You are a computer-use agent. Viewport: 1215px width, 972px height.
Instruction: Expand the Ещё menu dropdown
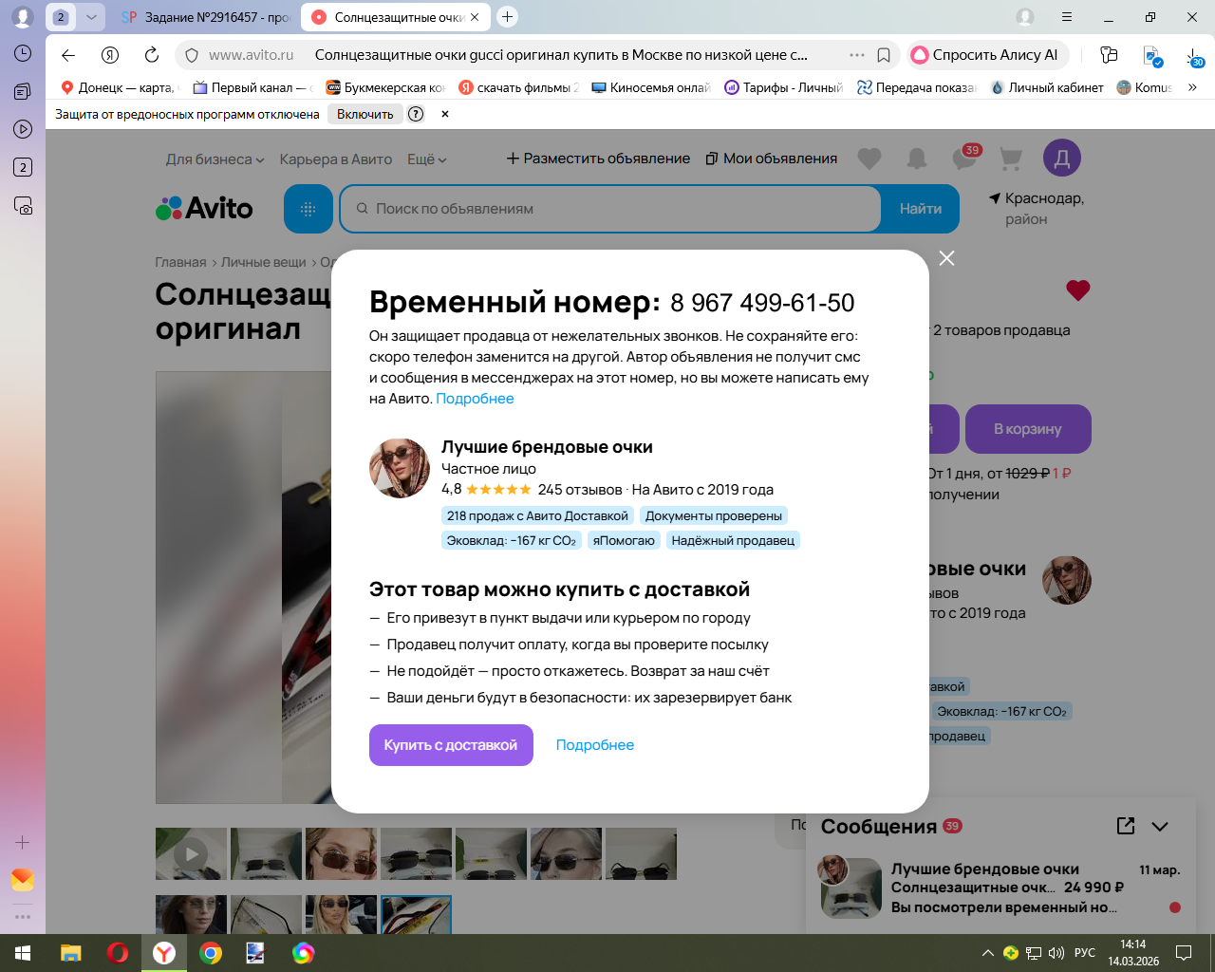click(x=427, y=159)
